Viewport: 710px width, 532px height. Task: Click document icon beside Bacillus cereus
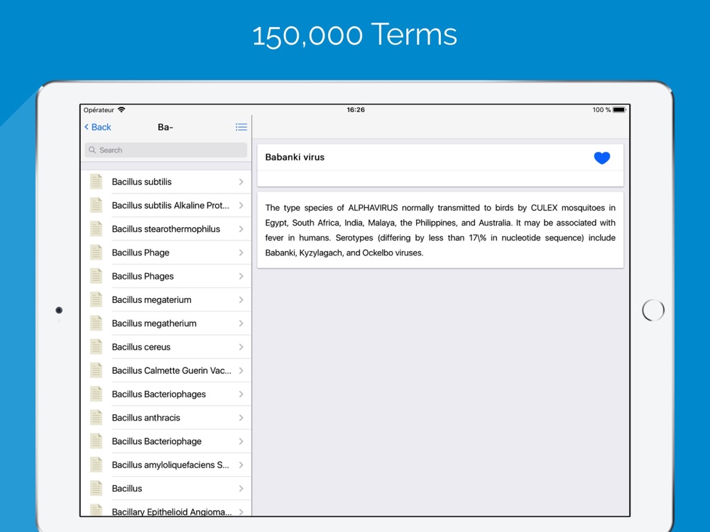pos(96,347)
